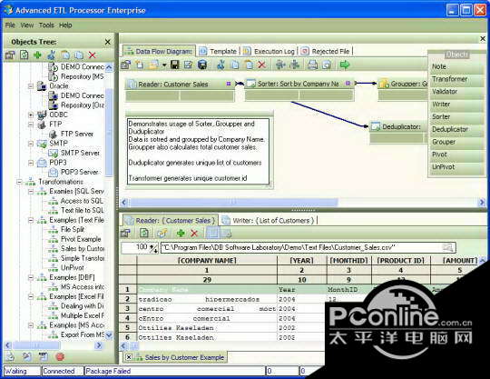490x379 pixels.
Task: Click the first align objects icon
Action: click(x=280, y=65)
